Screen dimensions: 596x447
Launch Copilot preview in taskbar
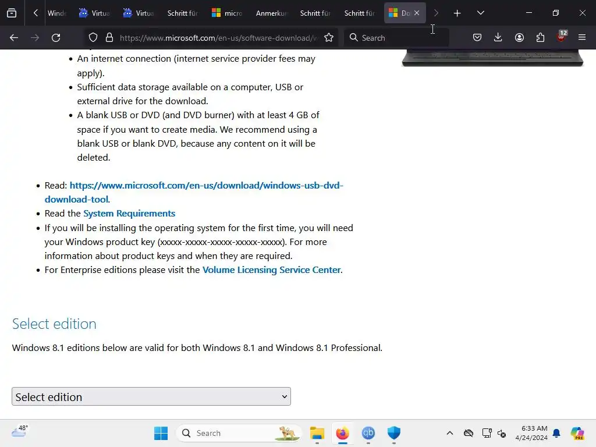(x=577, y=433)
